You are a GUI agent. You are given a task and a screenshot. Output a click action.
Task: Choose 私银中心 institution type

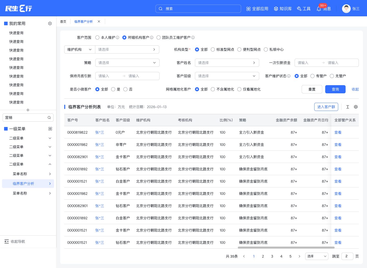266,49
